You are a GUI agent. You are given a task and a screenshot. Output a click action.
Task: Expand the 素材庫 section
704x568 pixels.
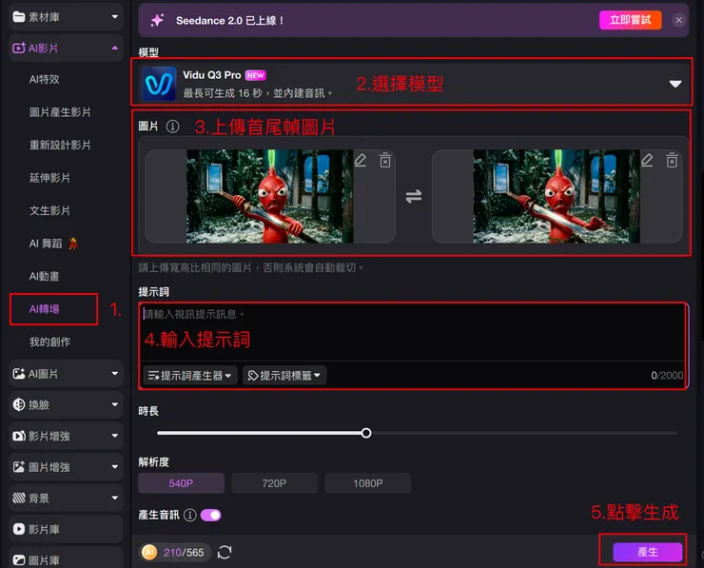point(115,16)
